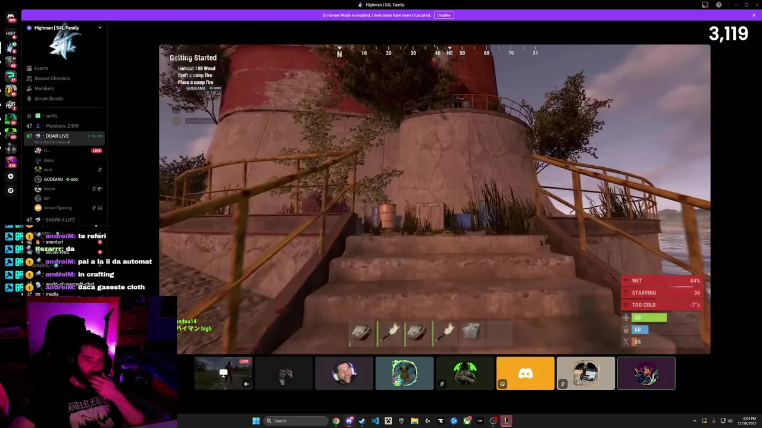Click the main Rust stream view
Viewport: 762px width, 428px height.
pos(435,199)
